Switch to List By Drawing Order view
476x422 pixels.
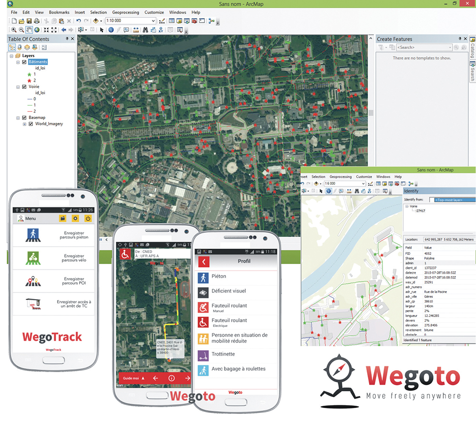tap(12, 48)
